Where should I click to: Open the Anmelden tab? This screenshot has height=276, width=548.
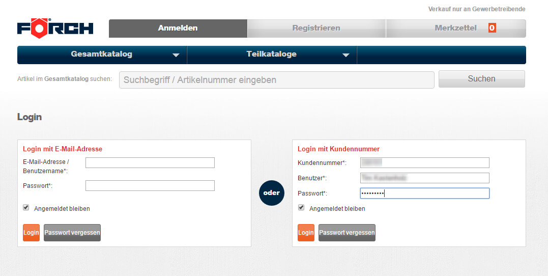[178, 29]
